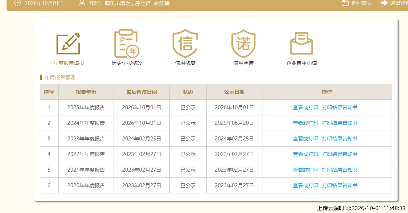408x213 pixels.
Task: Open the 信用修复 shield icon
Action: tap(185, 44)
